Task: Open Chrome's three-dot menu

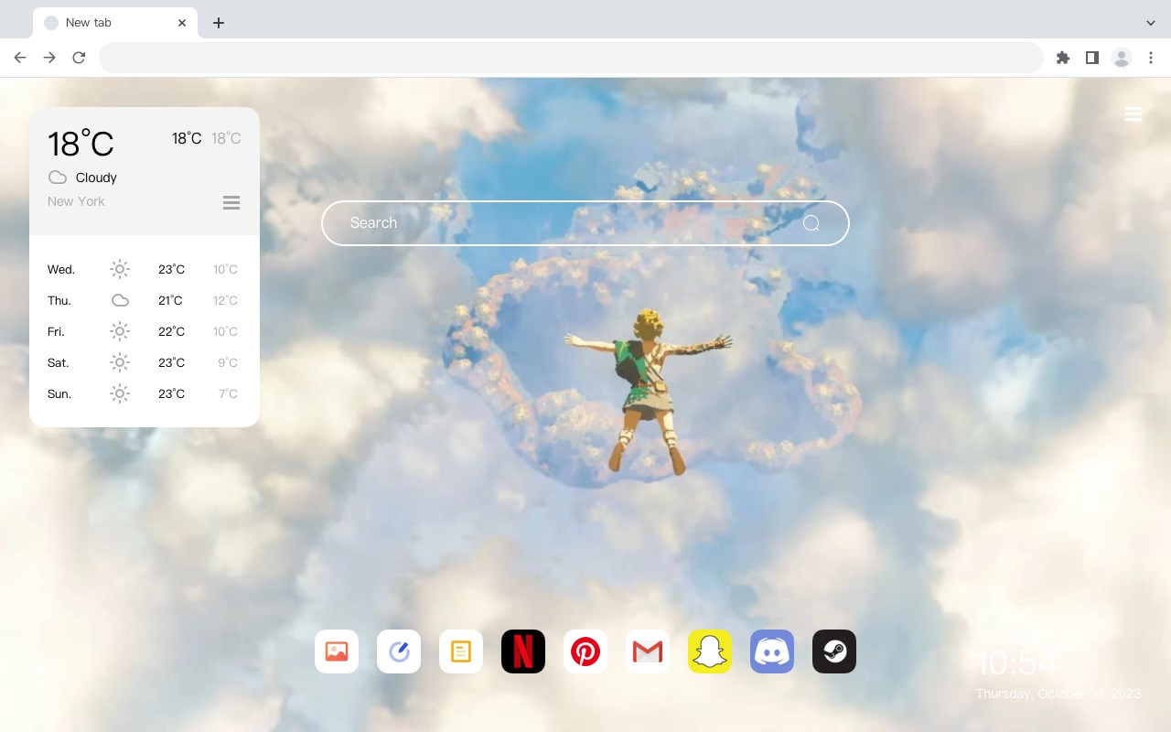Action: coord(1151,58)
